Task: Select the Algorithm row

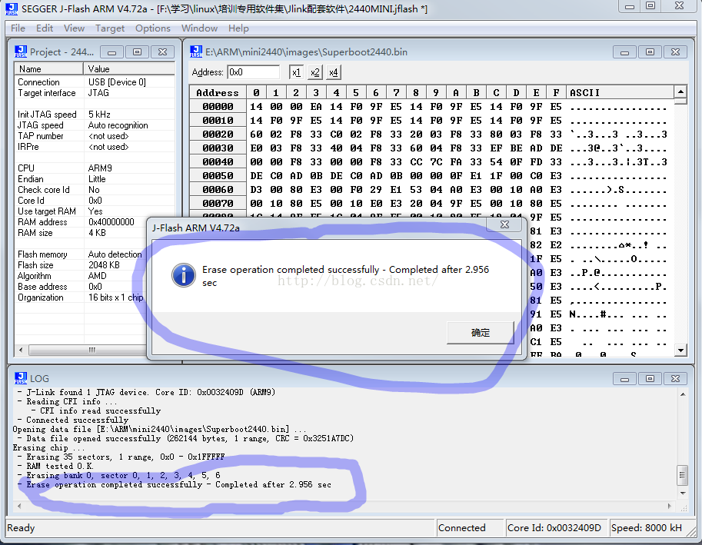Action: coord(81,276)
